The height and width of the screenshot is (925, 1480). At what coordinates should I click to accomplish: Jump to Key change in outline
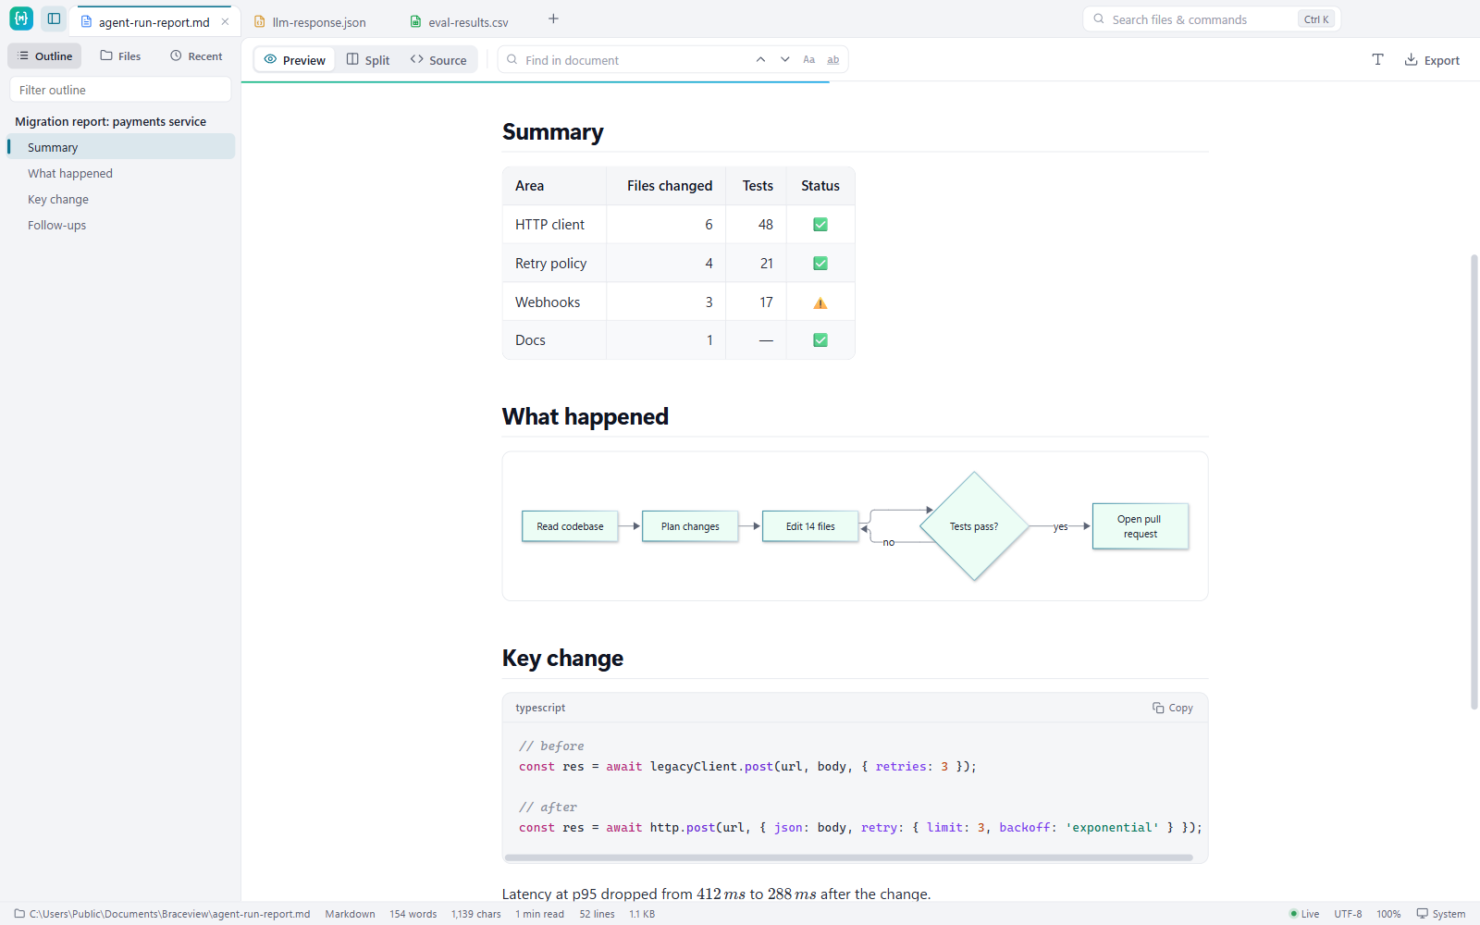120,199
